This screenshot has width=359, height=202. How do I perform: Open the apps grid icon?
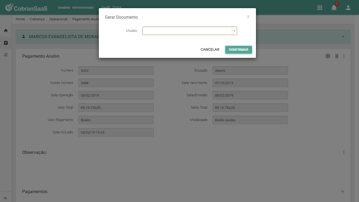pos(320,8)
